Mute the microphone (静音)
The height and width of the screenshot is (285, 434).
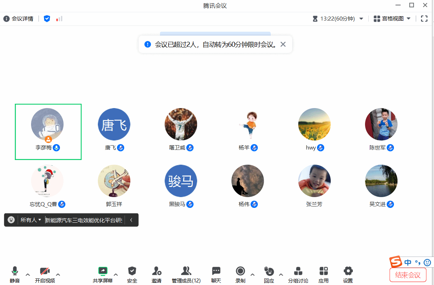tap(15, 271)
